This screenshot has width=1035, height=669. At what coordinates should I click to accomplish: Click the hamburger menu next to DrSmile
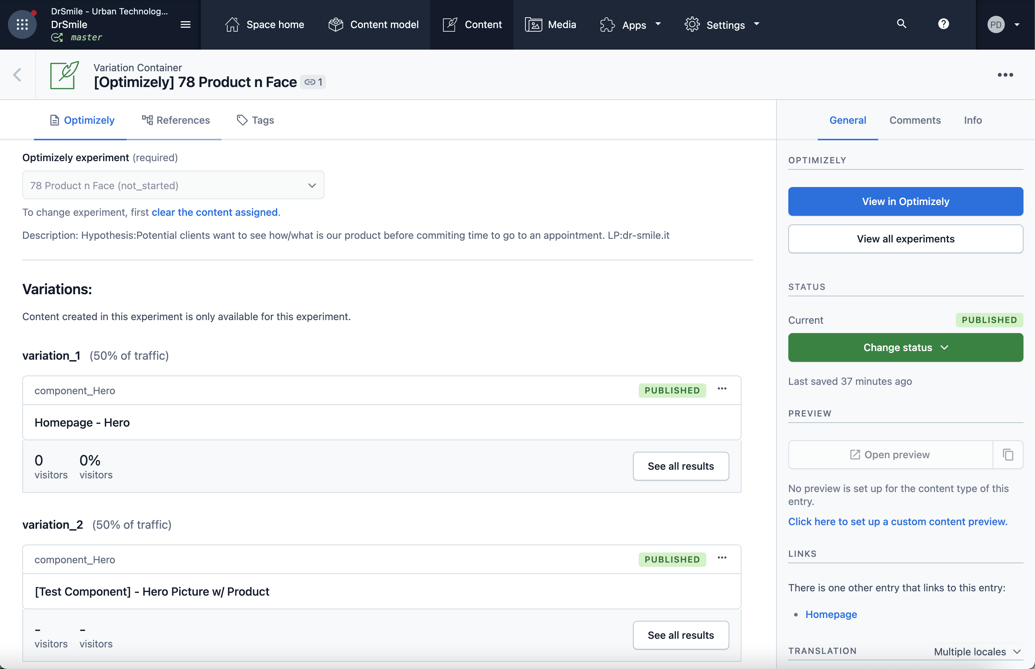[x=186, y=24]
